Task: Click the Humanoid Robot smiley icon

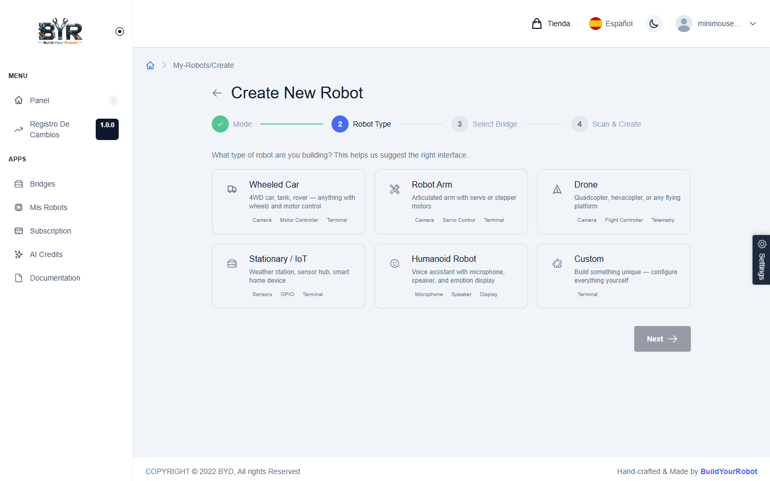Action: [395, 263]
